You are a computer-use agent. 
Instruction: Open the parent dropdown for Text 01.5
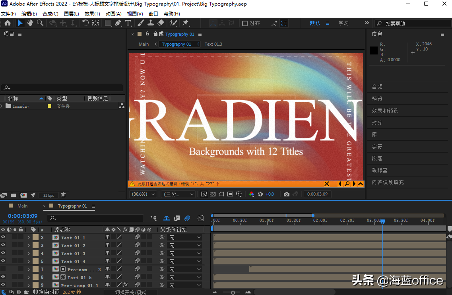coord(185,277)
